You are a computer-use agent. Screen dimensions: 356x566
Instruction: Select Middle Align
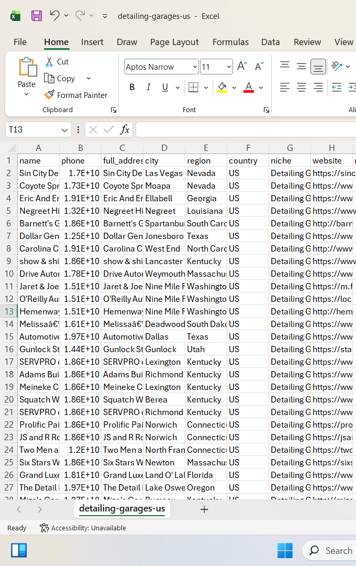tap(302, 66)
